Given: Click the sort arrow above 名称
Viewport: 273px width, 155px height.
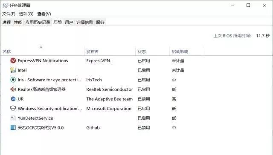Looking at the screenshot, I should [x=41, y=47].
